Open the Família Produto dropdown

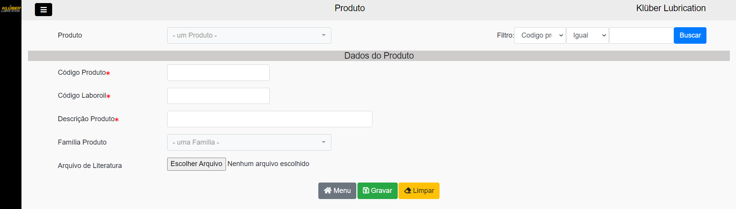tap(249, 142)
